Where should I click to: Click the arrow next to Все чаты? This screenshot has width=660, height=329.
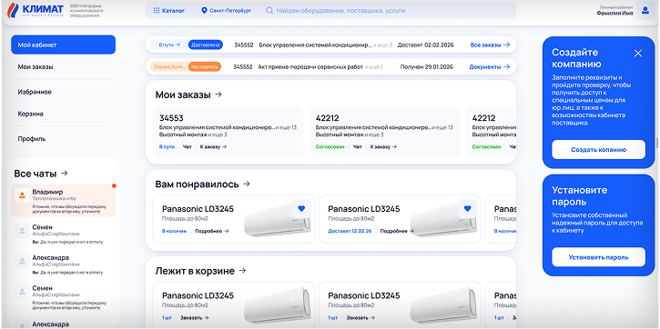64,173
